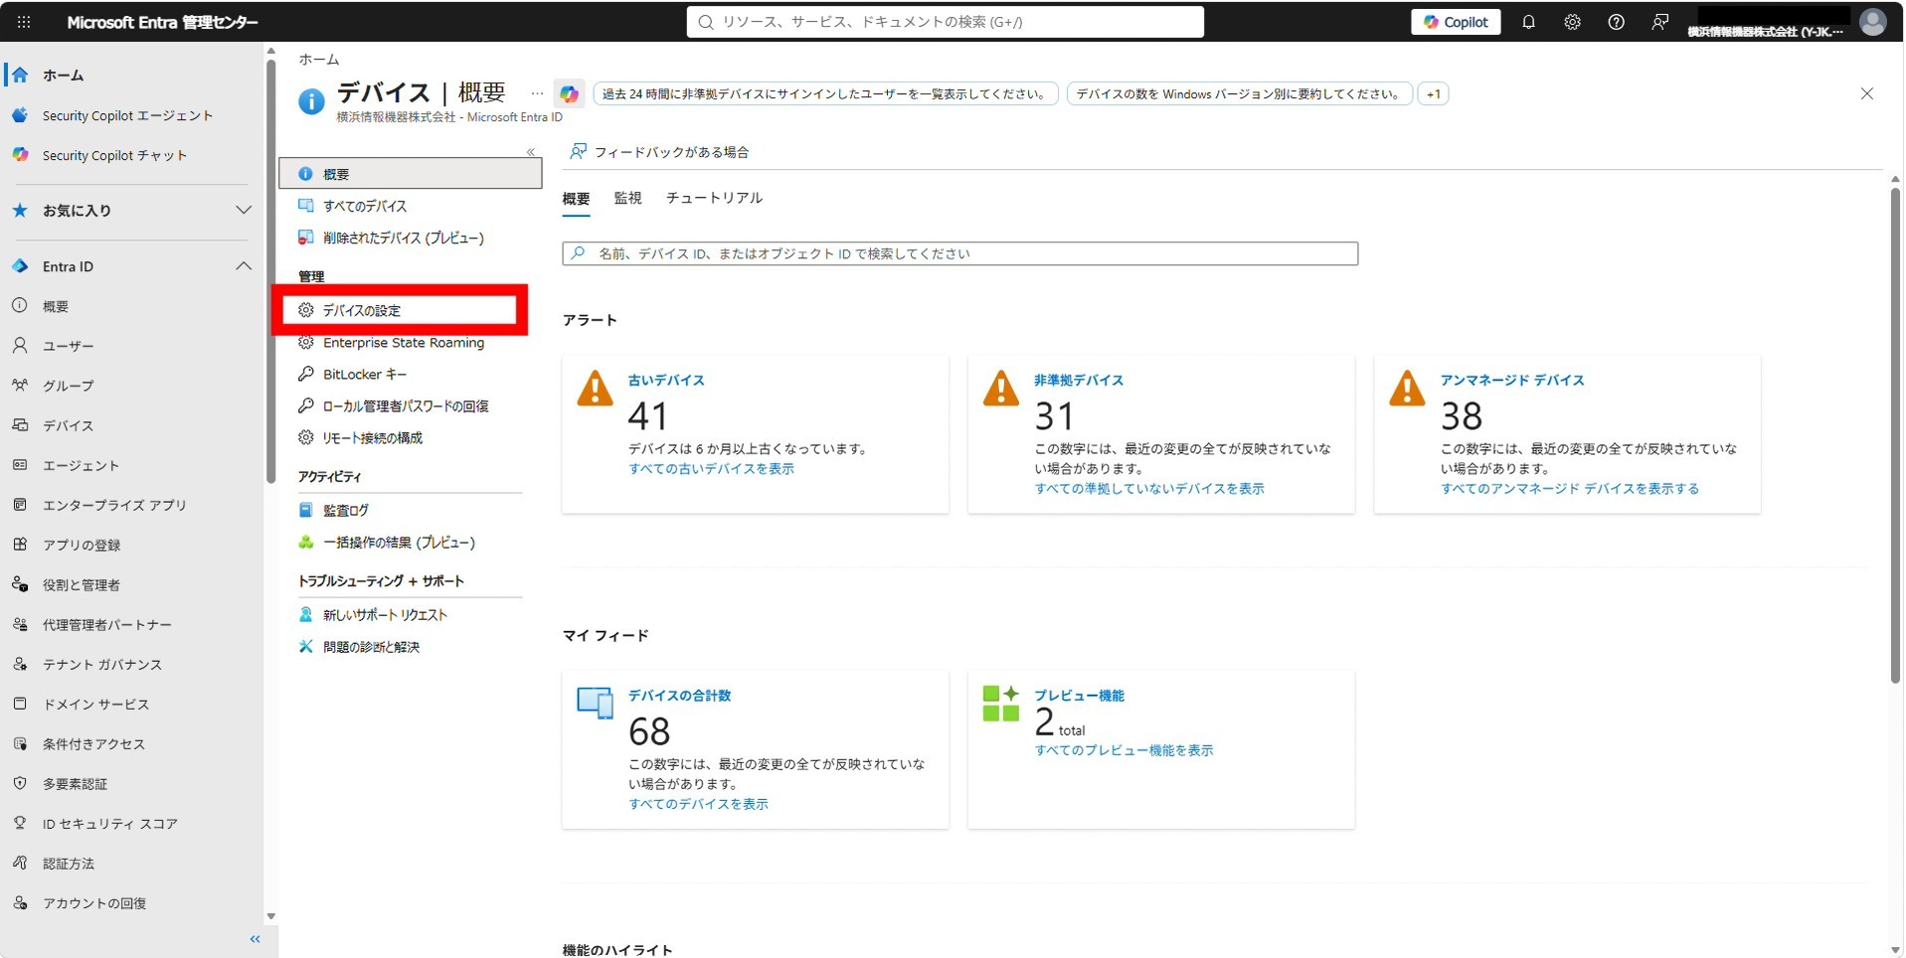Collapse the Entra ID section chevron
Viewport: 1906px width, 958px height.
pos(243,266)
